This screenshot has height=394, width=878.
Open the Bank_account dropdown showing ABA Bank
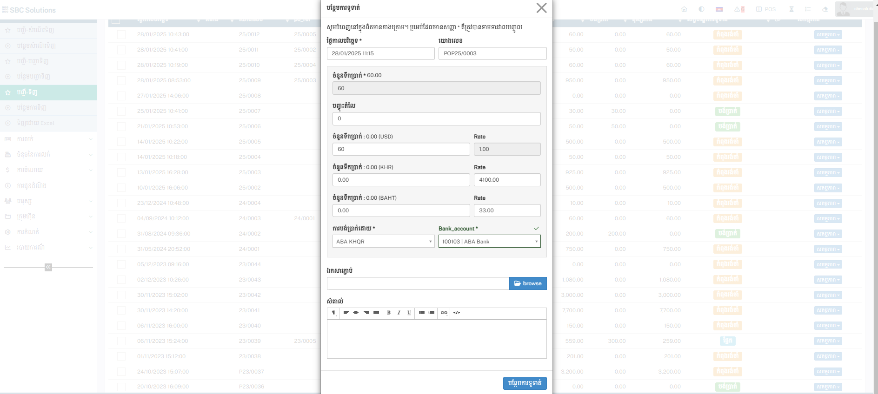coord(489,242)
